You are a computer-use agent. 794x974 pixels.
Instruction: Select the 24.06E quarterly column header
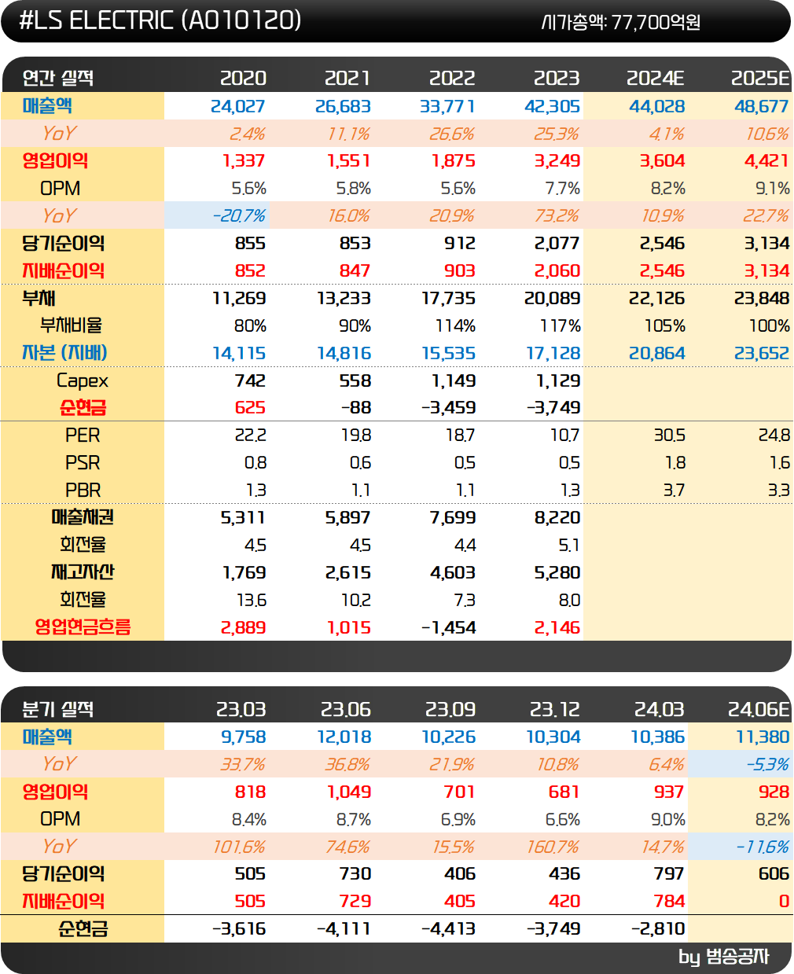click(x=759, y=709)
